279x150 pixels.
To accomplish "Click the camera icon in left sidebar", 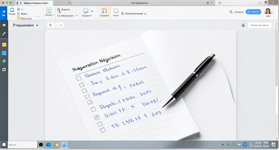I will tap(4, 70).
